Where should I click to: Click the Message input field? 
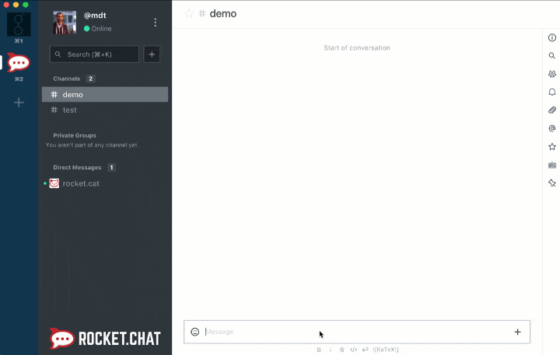coord(357,332)
